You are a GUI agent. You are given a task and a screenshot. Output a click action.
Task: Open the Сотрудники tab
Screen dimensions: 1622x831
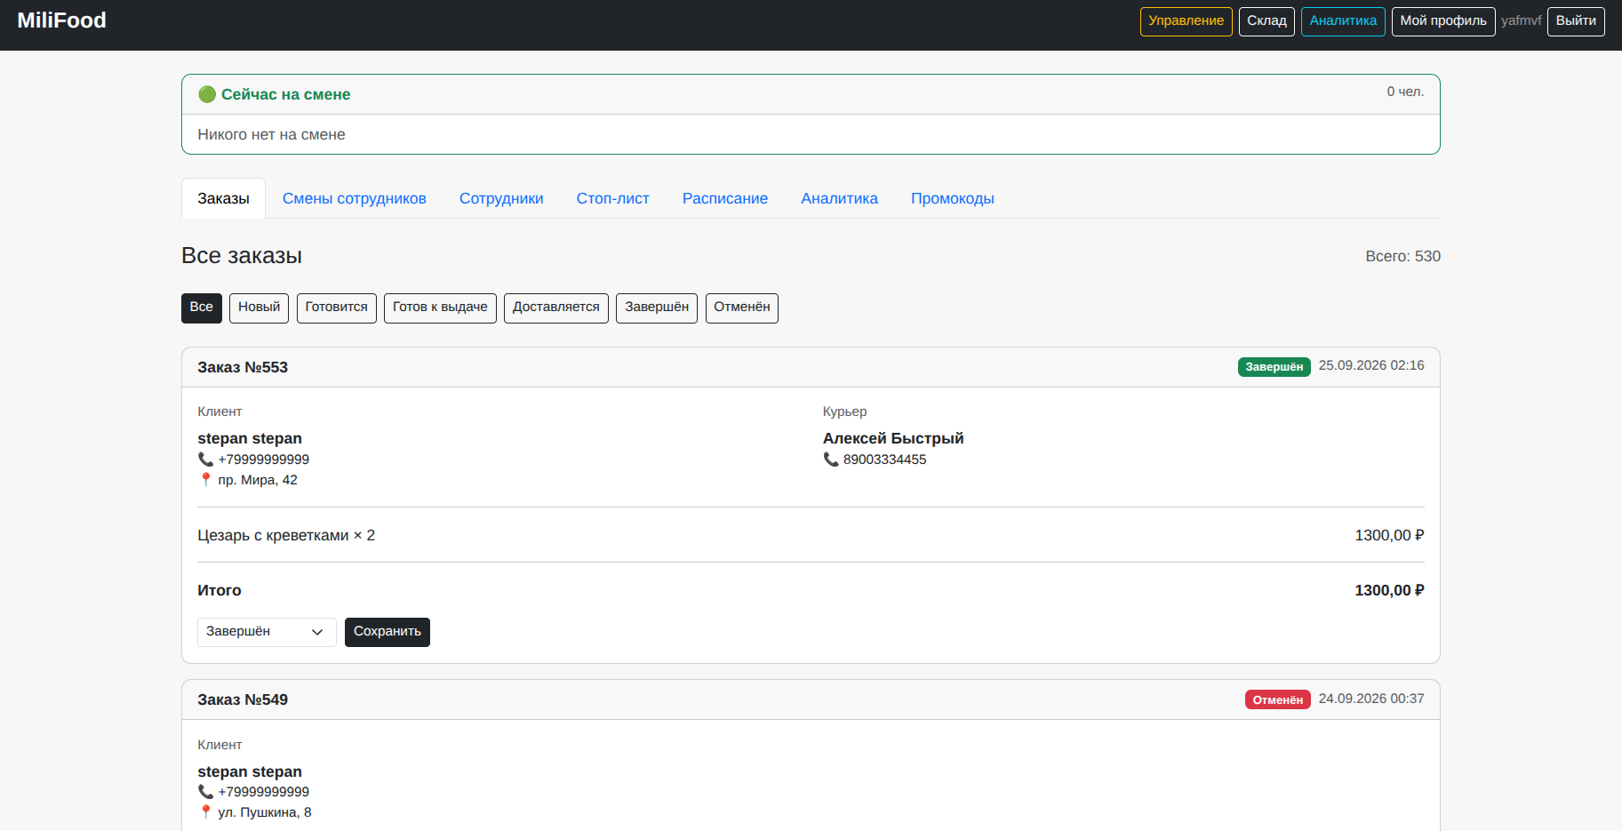501,198
